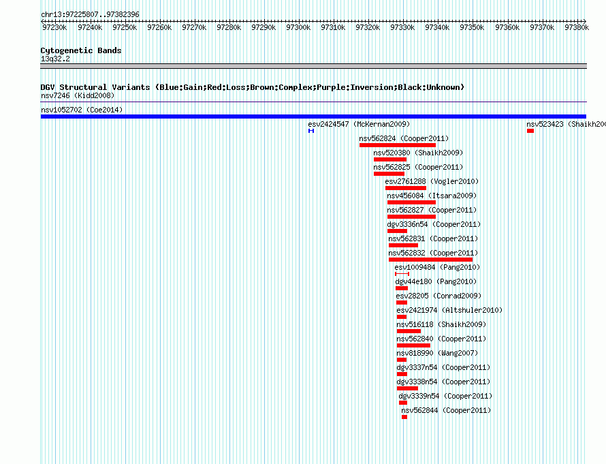Image resolution: width=606 pixels, height=464 pixels.
Task: Click the red bar under nsv520380
Action: (390, 159)
